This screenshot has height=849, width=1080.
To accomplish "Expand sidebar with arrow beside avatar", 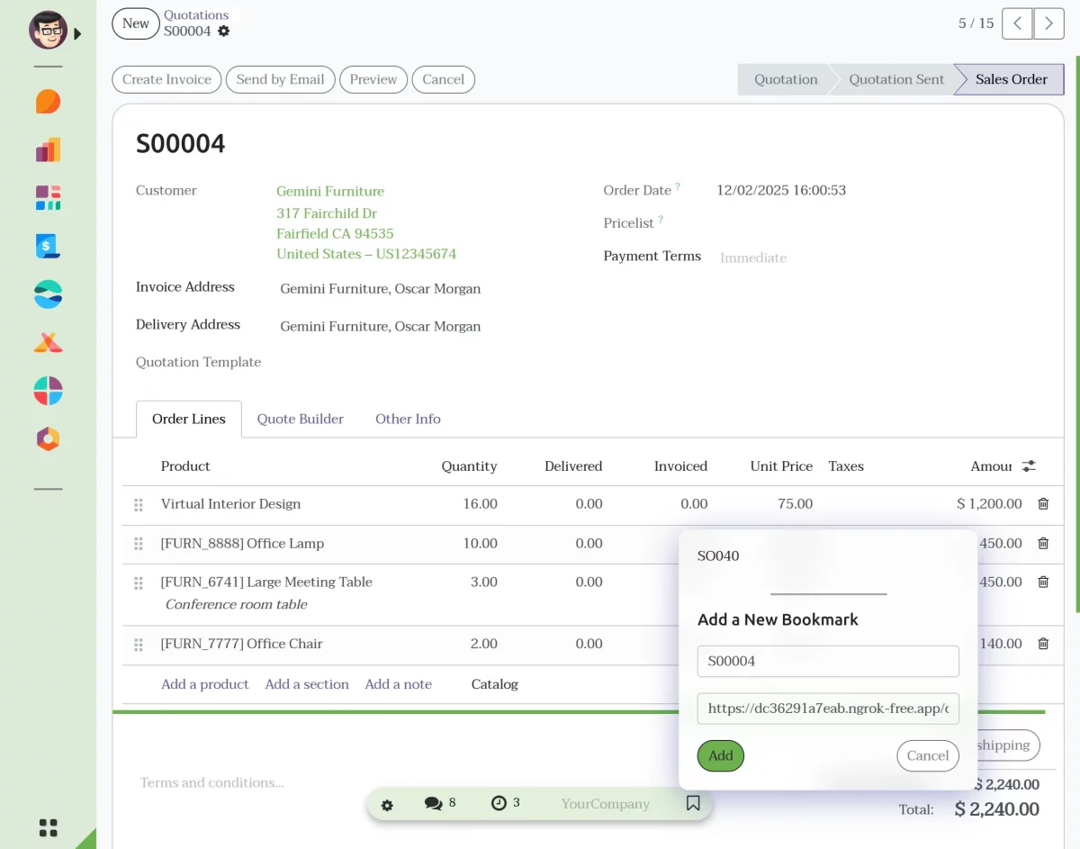I will pos(77,34).
